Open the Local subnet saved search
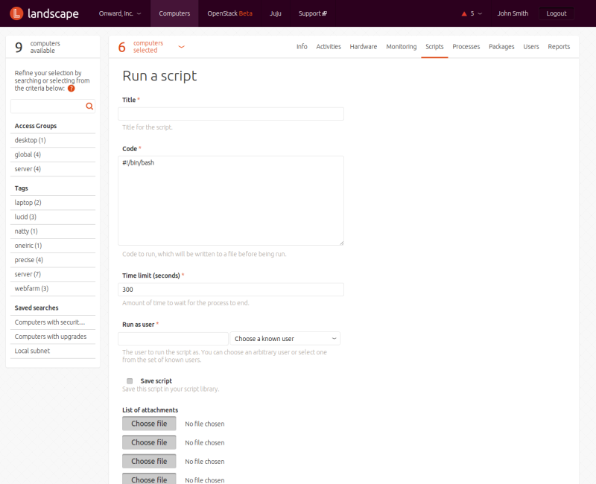The image size is (596, 484). [x=32, y=351]
